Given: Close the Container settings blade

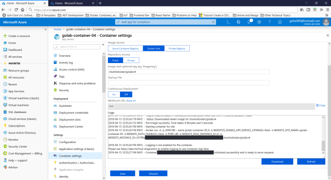Looking at the screenshot, I should (328, 35).
